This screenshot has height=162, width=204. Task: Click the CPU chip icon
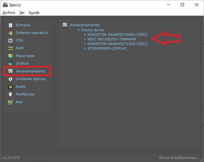tap(11, 40)
